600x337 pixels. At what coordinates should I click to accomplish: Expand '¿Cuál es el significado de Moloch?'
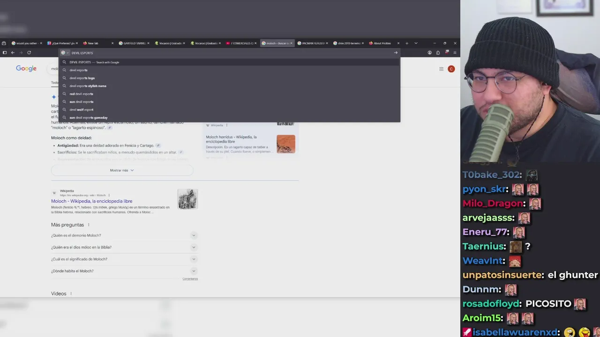[124, 259]
